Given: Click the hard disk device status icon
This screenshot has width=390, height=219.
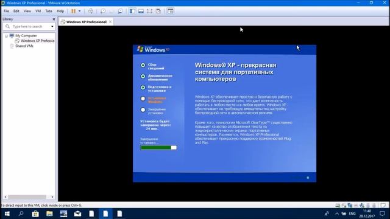Looking at the screenshot, I should [338, 206].
